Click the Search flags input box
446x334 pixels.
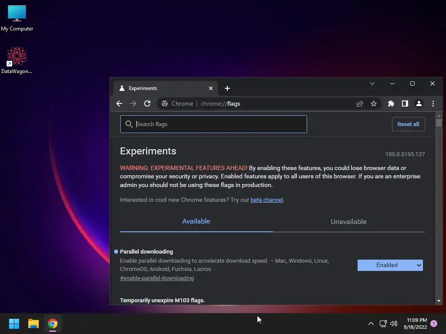pyautogui.click(x=213, y=124)
